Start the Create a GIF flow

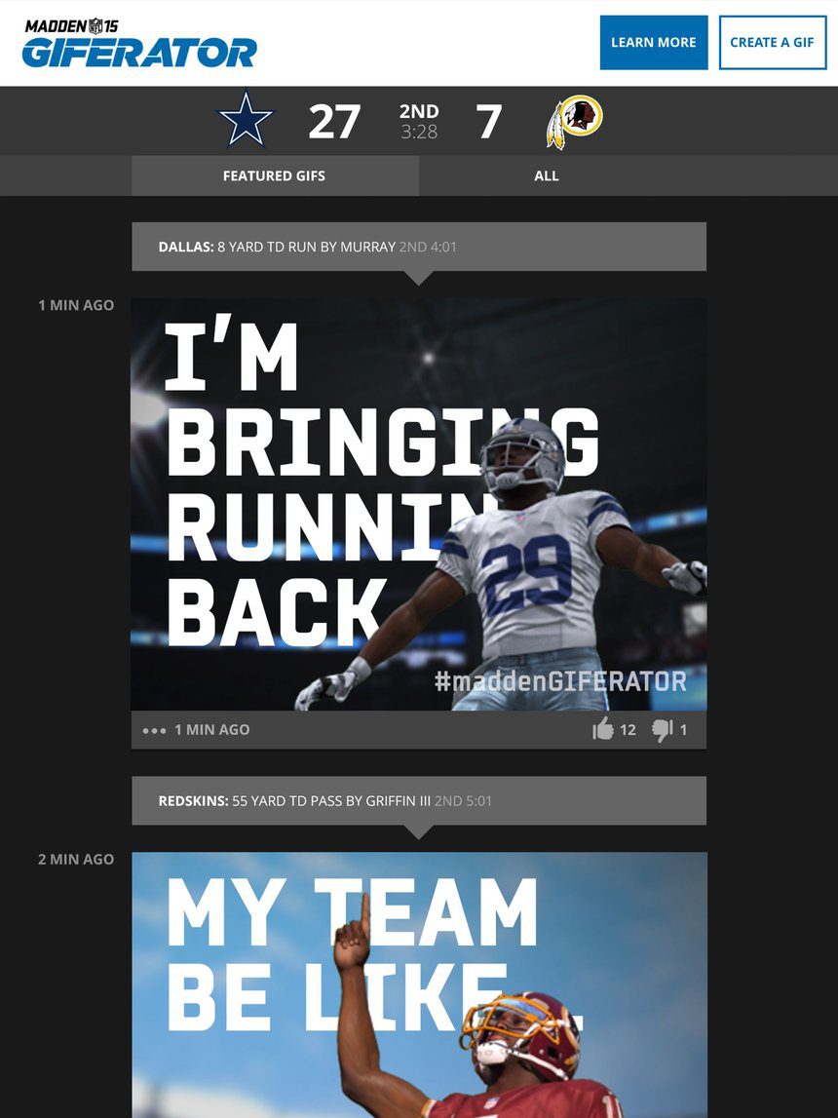point(773,42)
